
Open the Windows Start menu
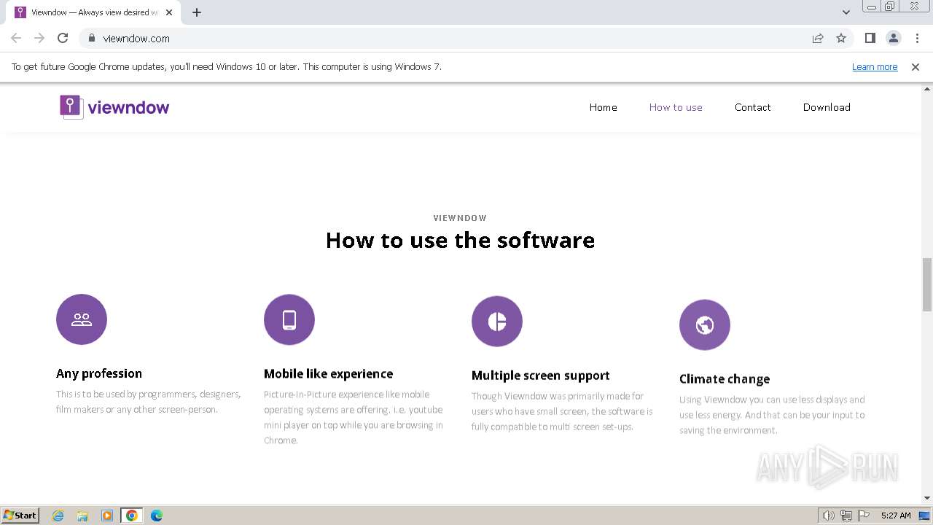(x=20, y=515)
